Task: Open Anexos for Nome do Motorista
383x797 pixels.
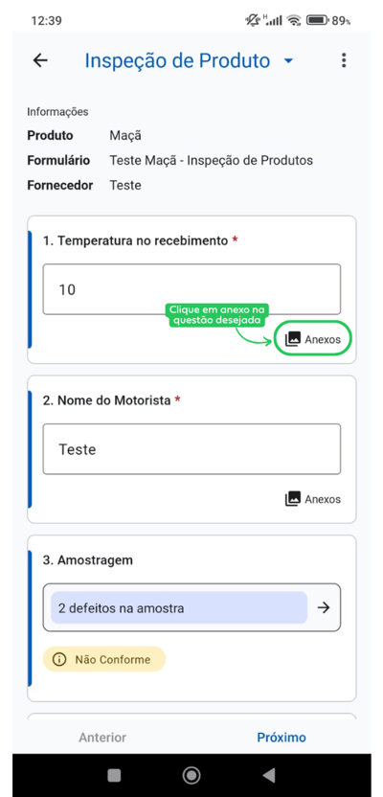Action: coord(313,499)
